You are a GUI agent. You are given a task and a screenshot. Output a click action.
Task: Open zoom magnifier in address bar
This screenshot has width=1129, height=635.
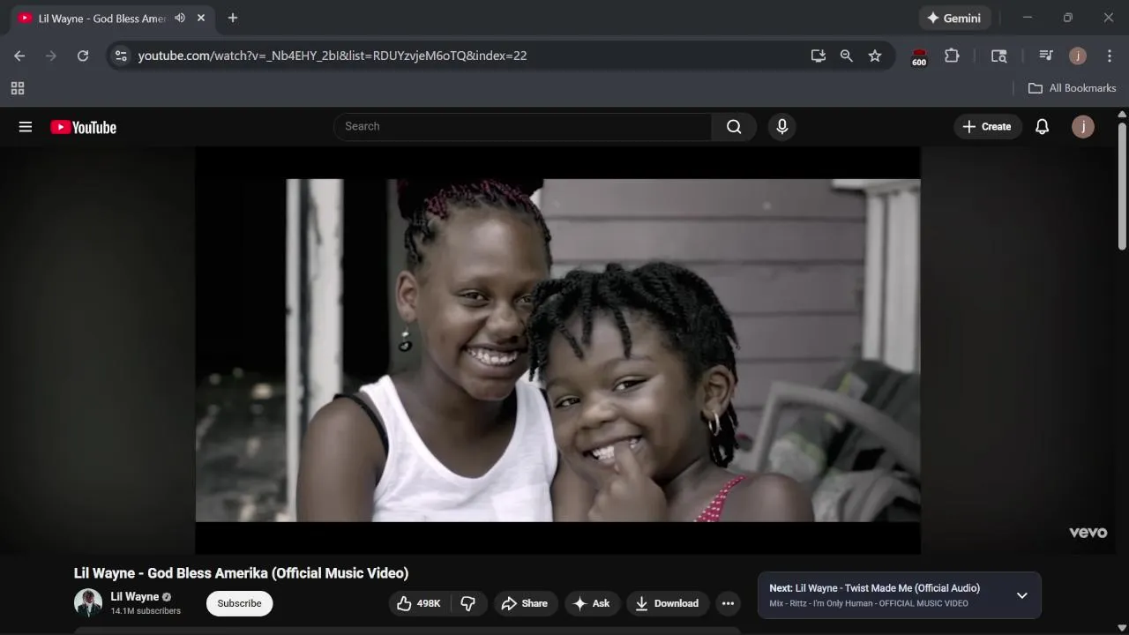click(x=847, y=56)
